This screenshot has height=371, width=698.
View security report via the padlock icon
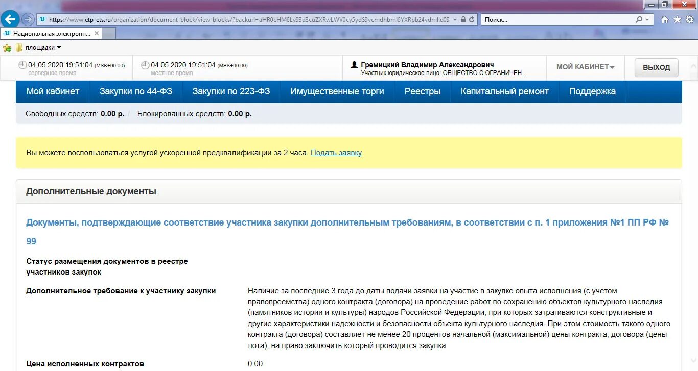(463, 20)
